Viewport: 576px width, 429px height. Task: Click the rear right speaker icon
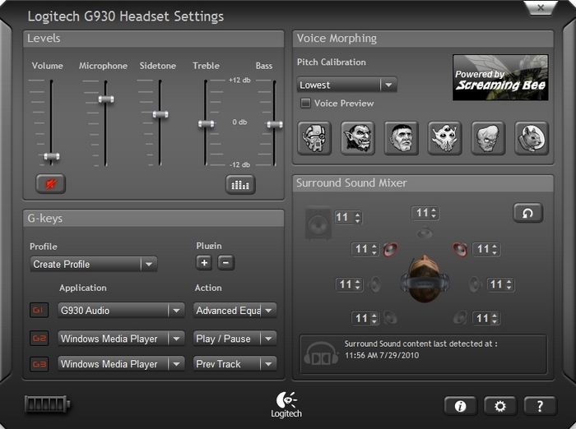460,318
